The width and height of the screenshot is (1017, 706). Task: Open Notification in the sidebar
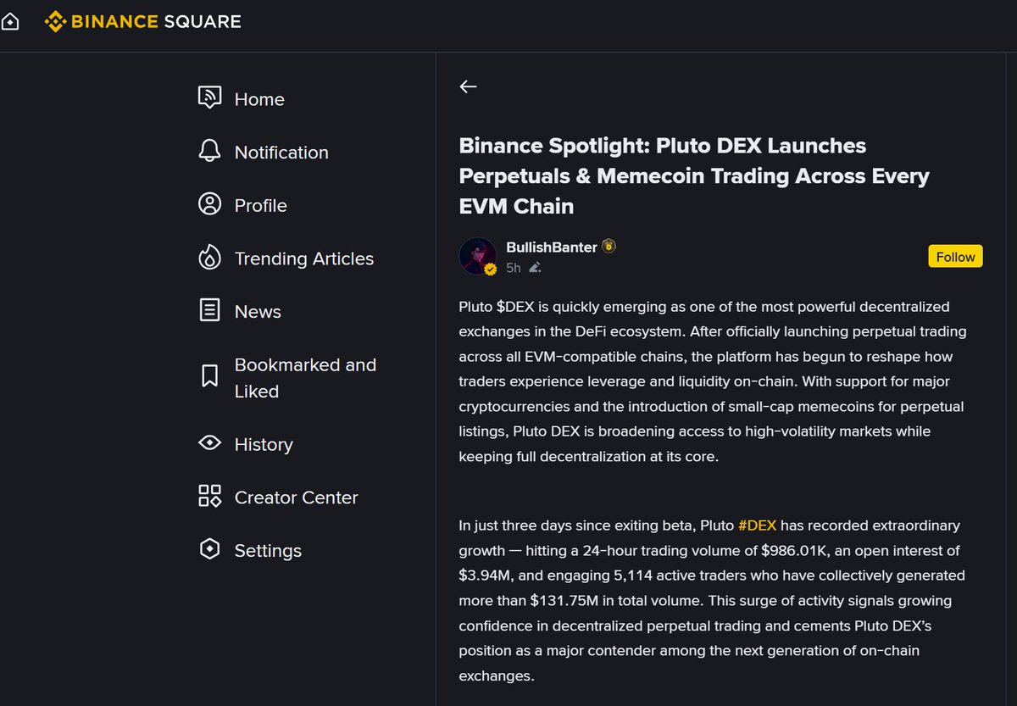point(281,153)
